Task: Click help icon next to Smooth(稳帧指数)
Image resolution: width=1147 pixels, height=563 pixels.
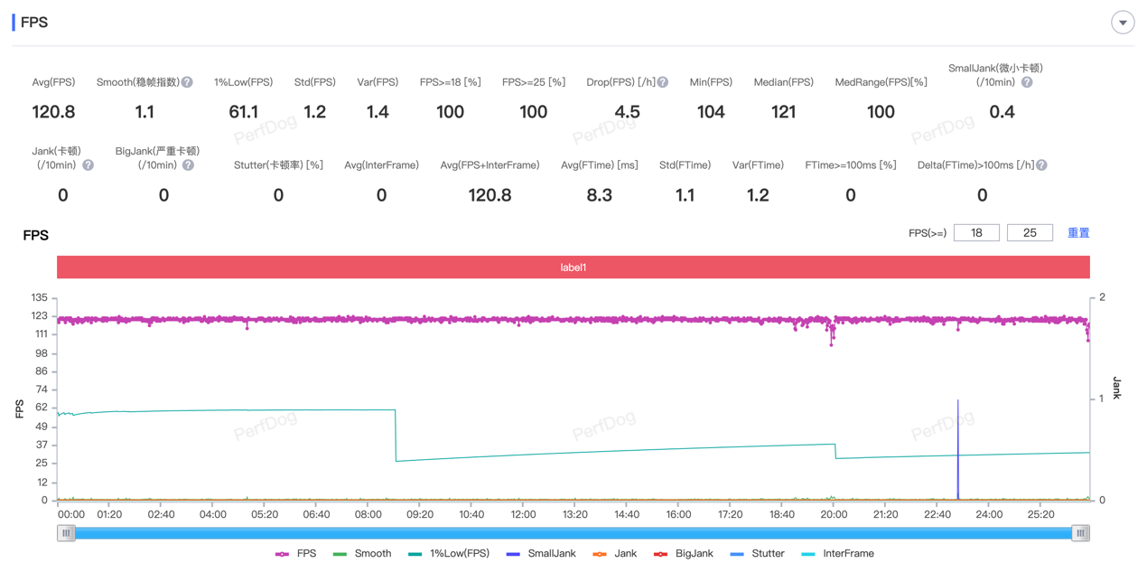Action: pos(187,82)
